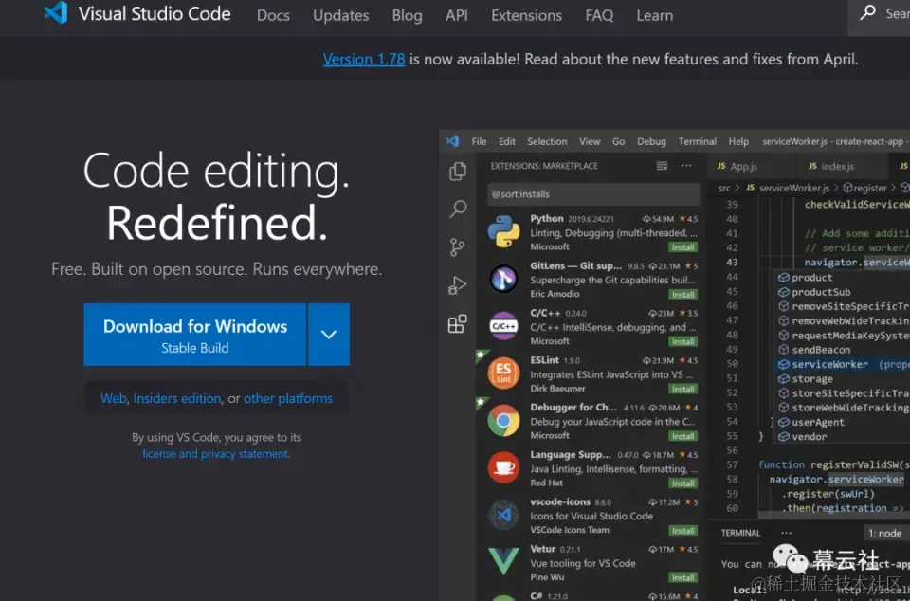910x601 pixels.
Task: Open the Docs navigation link
Action: point(273,15)
